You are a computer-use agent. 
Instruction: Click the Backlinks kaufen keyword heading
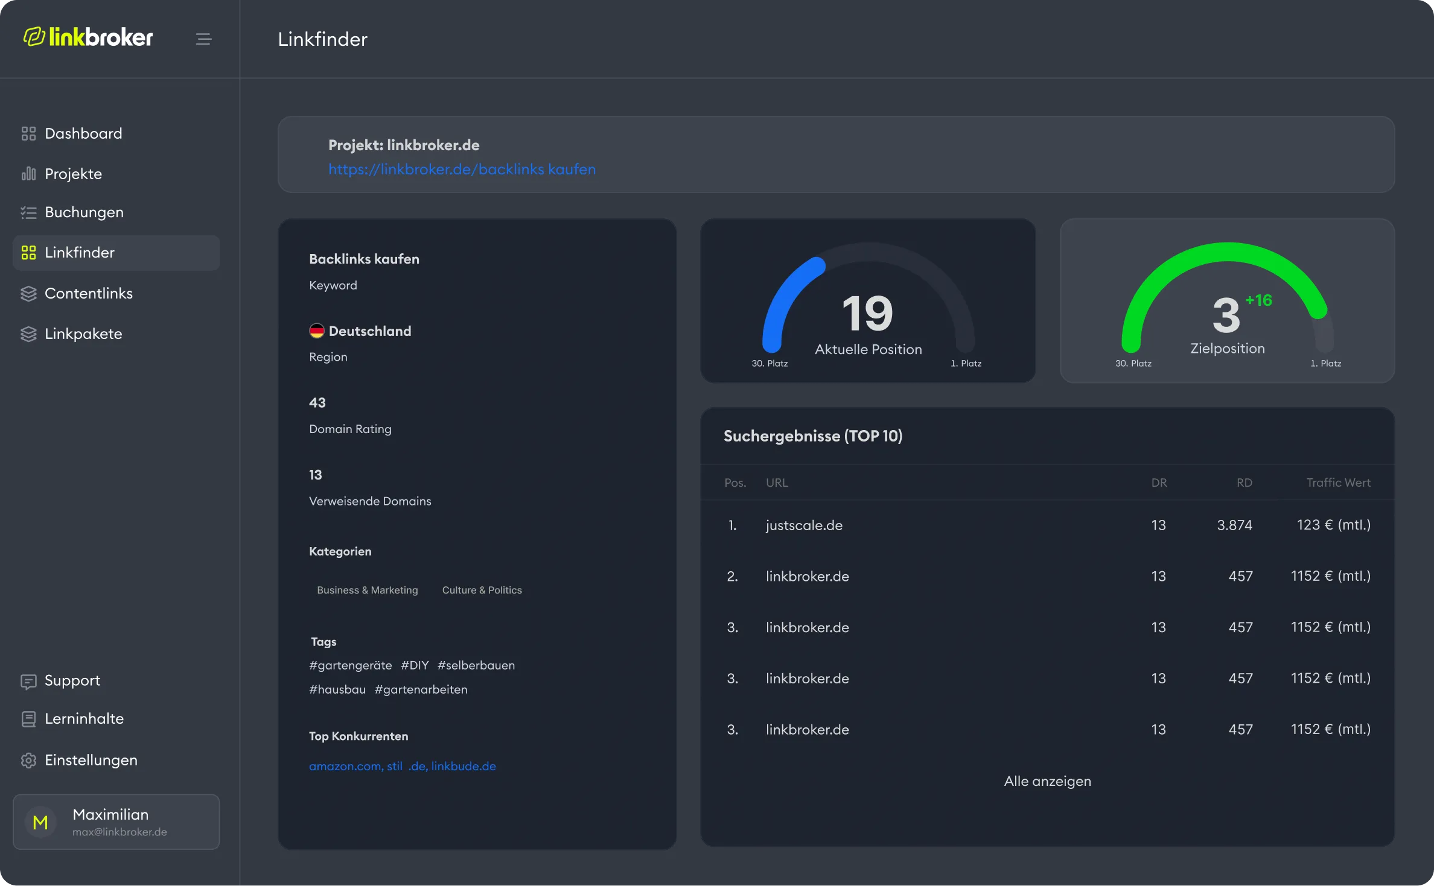click(x=364, y=259)
